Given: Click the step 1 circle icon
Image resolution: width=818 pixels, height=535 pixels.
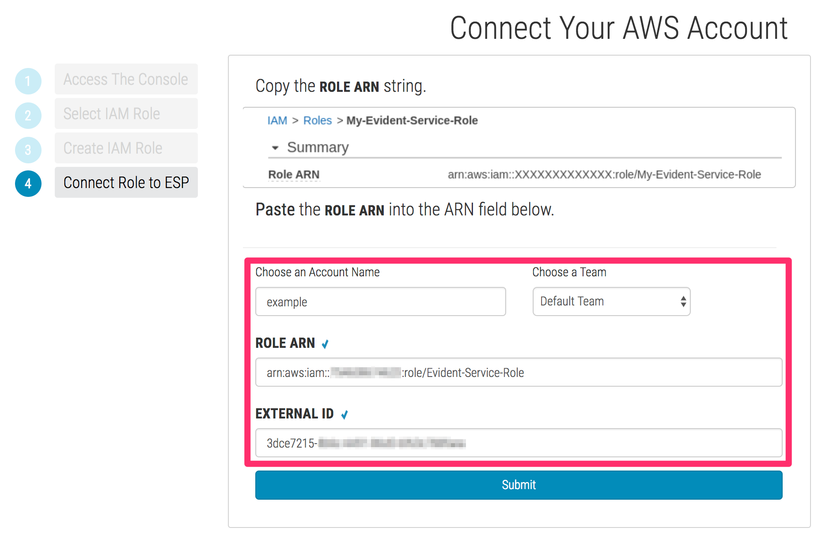Looking at the screenshot, I should [28, 81].
